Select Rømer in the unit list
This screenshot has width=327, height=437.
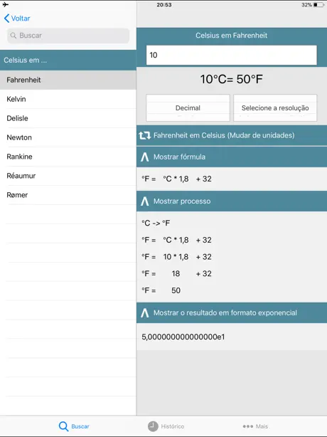pyautogui.click(x=68, y=195)
